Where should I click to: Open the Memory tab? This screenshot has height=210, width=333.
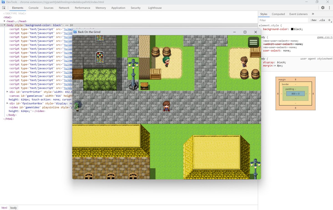point(101,8)
